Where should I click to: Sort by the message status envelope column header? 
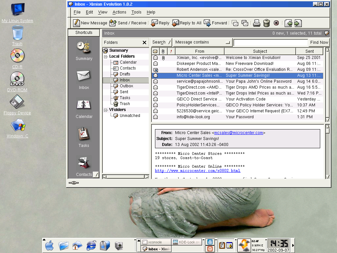tap(155, 51)
